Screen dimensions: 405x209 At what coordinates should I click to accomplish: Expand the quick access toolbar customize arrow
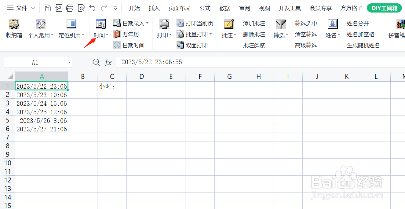coord(115,8)
